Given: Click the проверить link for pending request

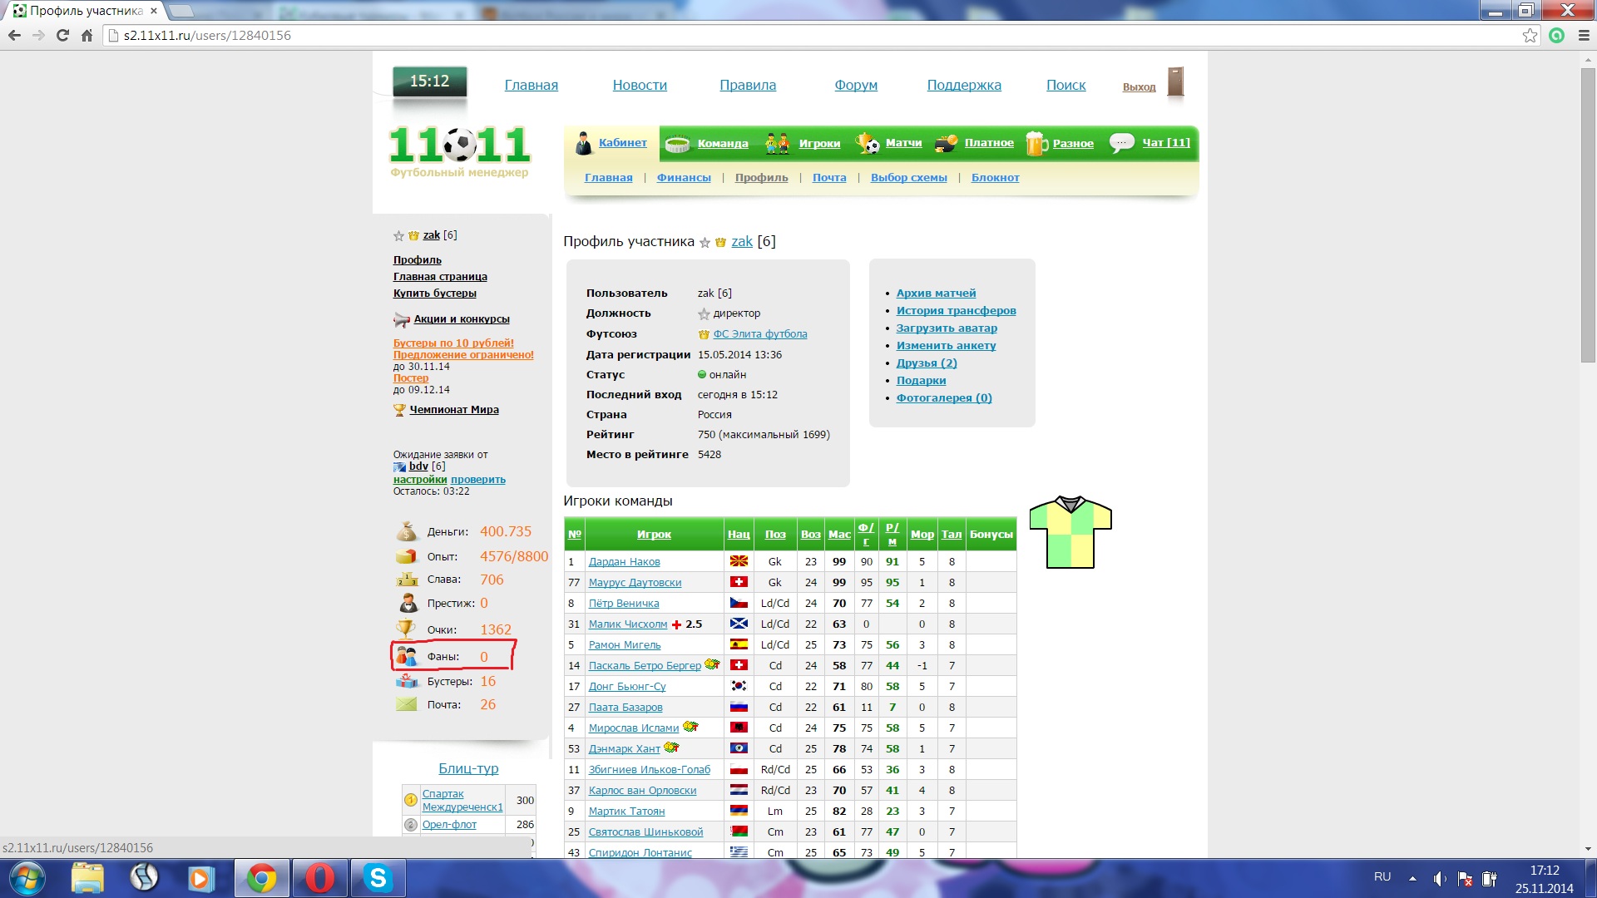Looking at the screenshot, I should (478, 480).
